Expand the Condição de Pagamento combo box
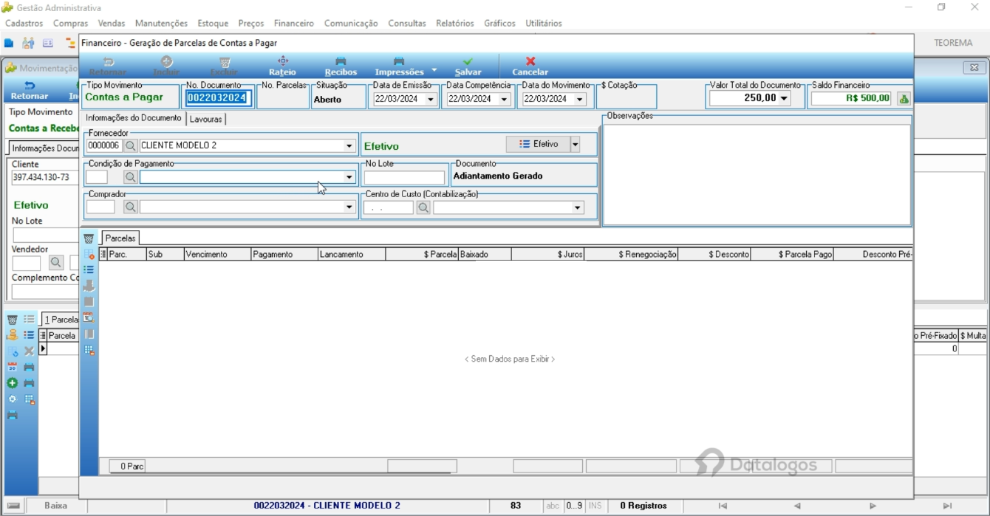Image resolution: width=990 pixels, height=516 pixels. pyautogui.click(x=349, y=177)
